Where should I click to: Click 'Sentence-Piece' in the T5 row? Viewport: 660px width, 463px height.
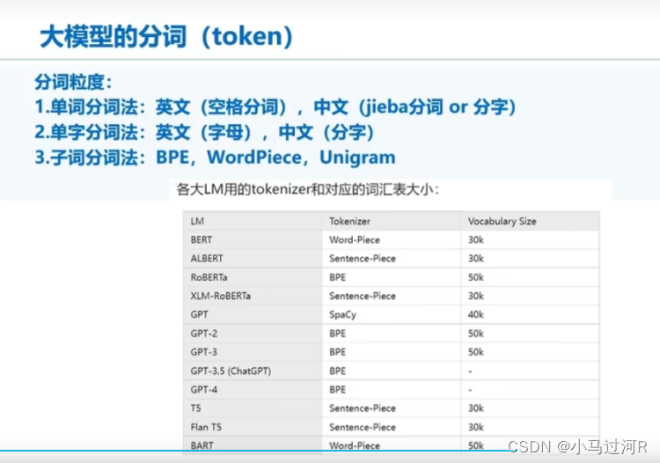[x=363, y=408]
